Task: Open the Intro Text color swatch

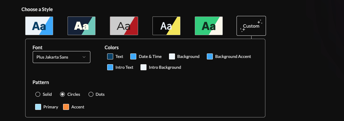Action: (x=110, y=67)
